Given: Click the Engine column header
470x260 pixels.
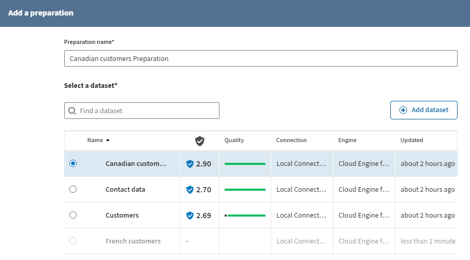Looking at the screenshot, I should tap(347, 140).
